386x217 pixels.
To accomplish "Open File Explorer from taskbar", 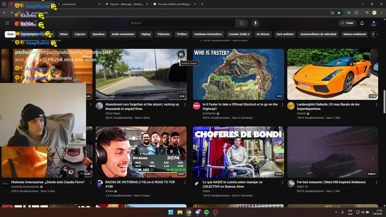I will [180, 212].
